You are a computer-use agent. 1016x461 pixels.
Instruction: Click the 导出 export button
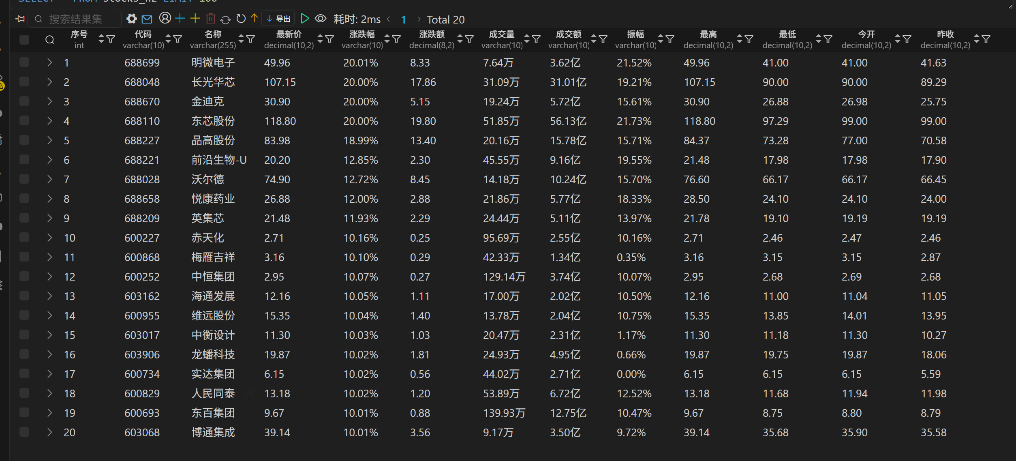(x=278, y=19)
